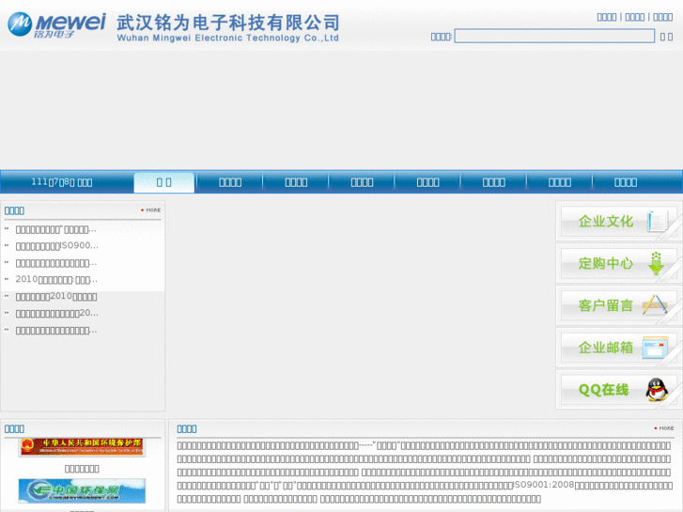The height and width of the screenshot is (512, 683).
Task: Open the news item that begins with 2010
Action: pos(56,280)
